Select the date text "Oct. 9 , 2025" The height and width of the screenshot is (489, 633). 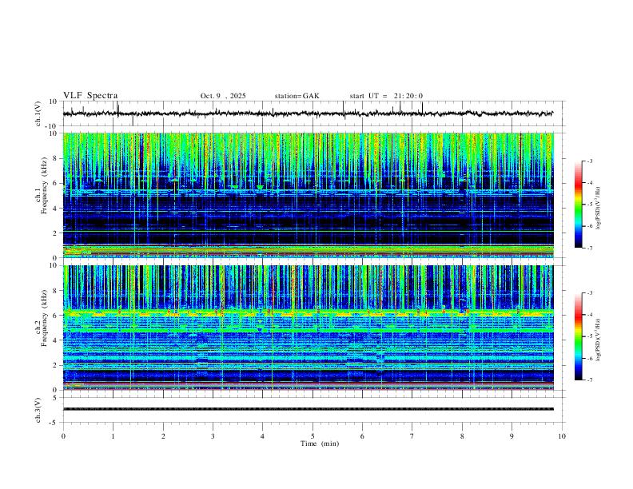pos(223,96)
